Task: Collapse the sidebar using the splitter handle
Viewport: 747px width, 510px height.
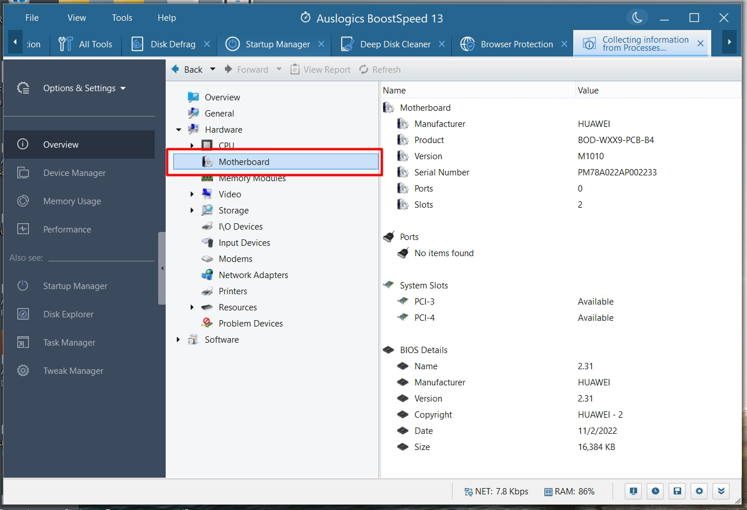Action: click(x=162, y=268)
